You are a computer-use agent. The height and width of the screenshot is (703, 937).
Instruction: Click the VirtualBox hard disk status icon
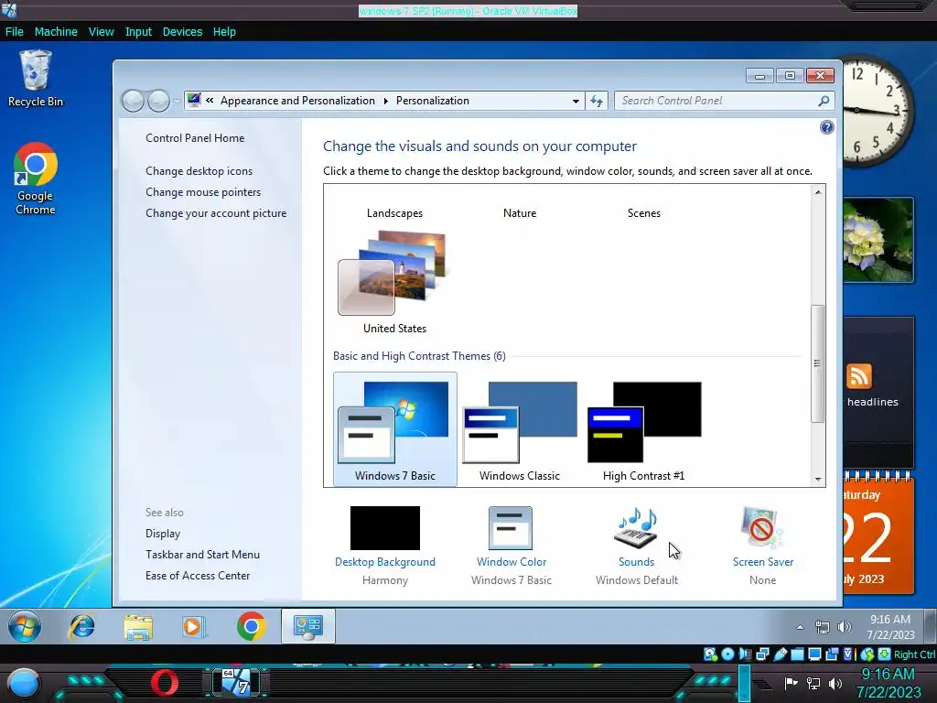(710, 654)
